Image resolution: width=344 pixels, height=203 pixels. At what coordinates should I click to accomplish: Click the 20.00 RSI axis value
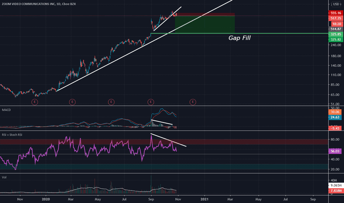[x=335, y=169]
